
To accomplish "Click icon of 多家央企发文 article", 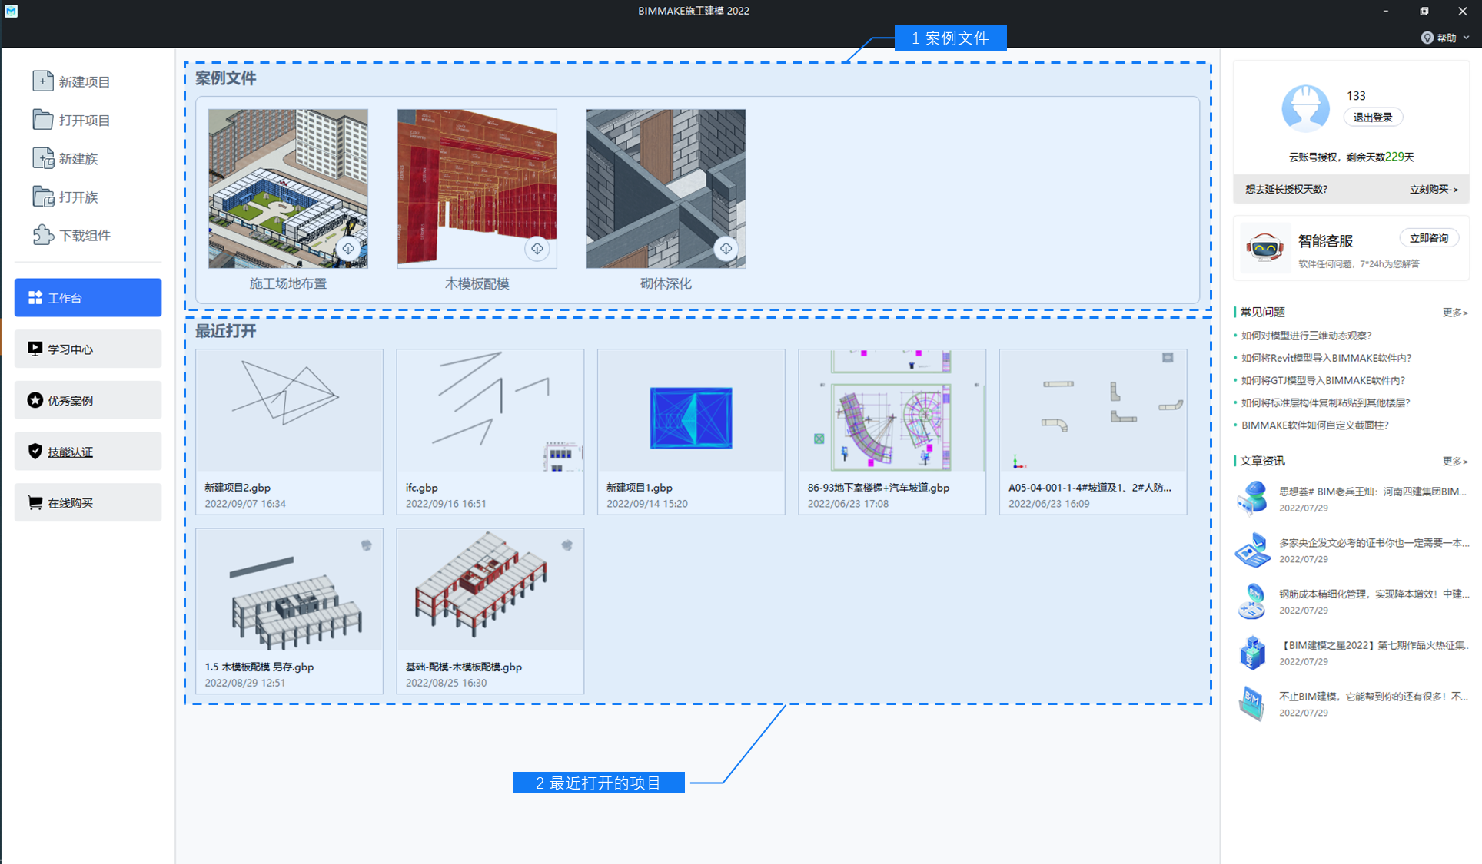I will 1252,549.
